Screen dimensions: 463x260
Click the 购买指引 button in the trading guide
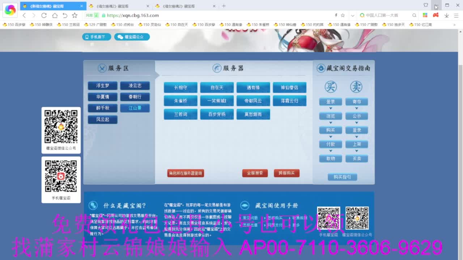(343, 177)
